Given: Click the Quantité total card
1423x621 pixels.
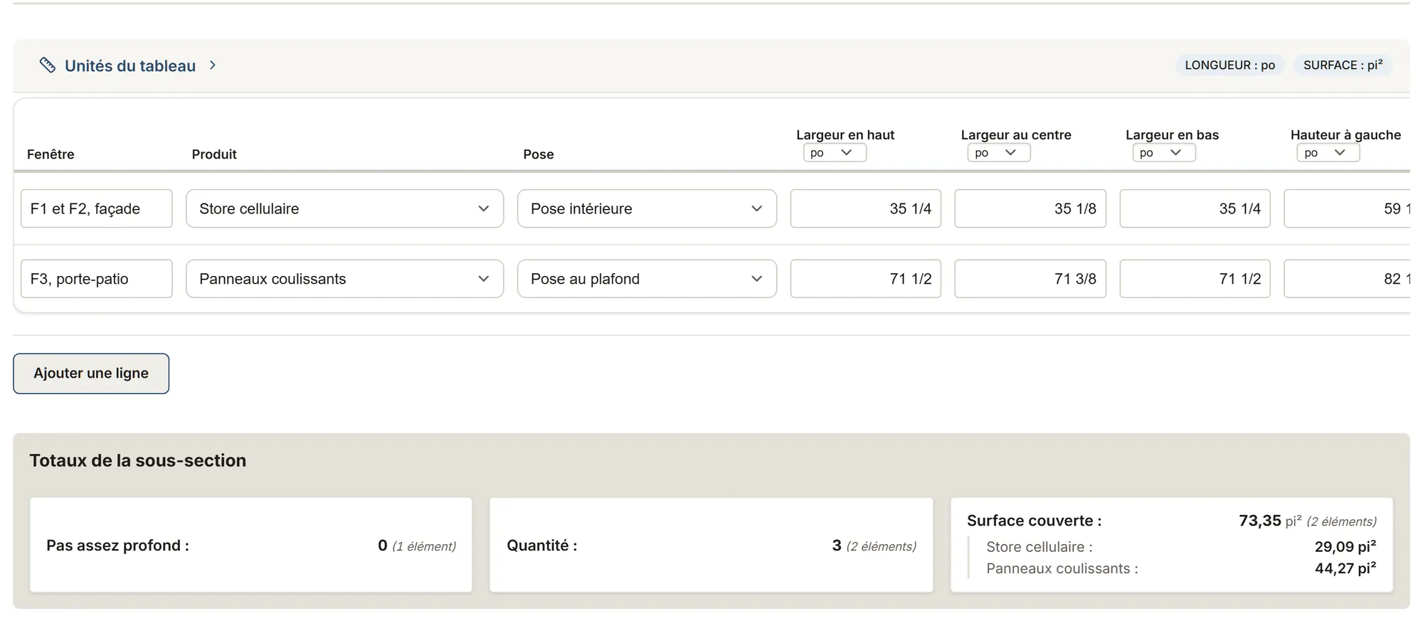Looking at the screenshot, I should click(711, 546).
